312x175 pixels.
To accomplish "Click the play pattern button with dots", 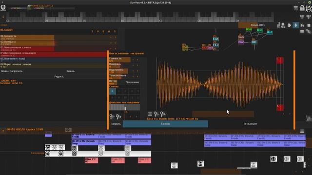I will (x=302, y=25).
